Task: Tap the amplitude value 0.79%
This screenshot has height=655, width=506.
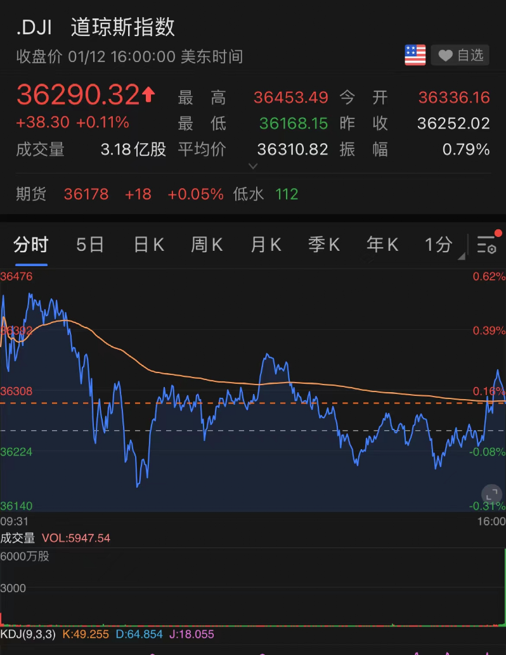Action: click(466, 149)
